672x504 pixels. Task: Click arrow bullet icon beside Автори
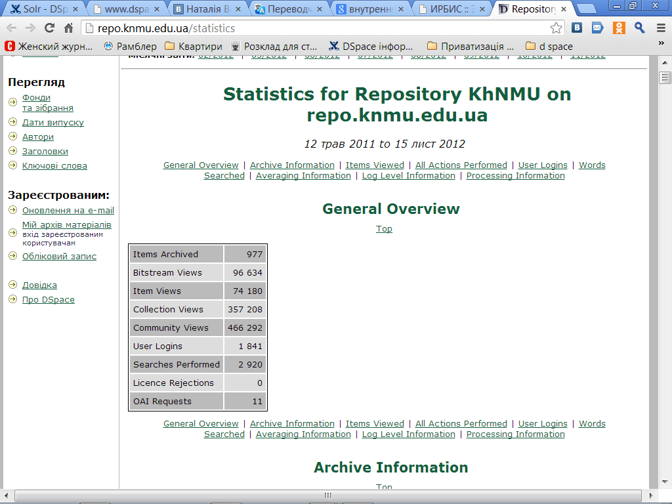pos(13,136)
